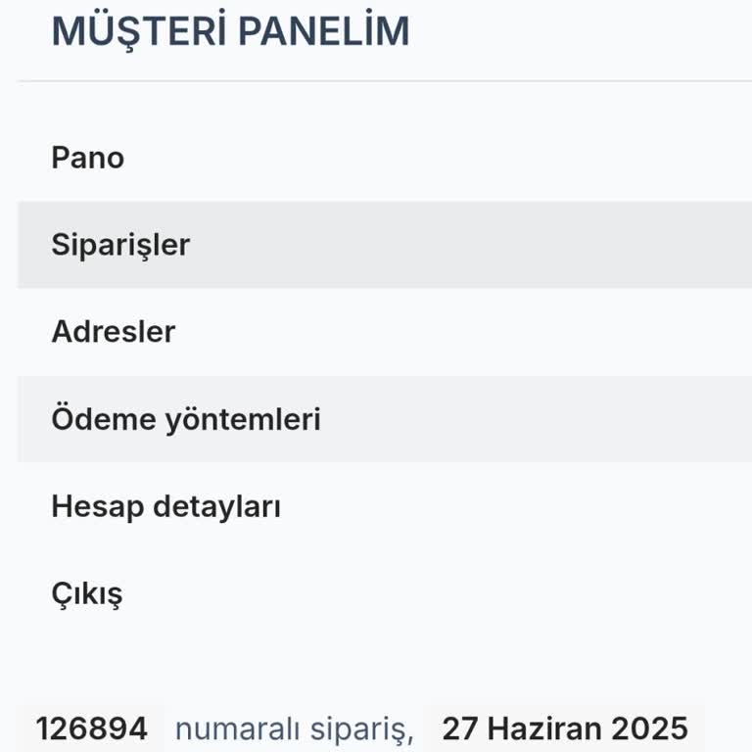Show my orders via Siparişler link
Viewport: 752px width, 752px height.
(x=120, y=245)
